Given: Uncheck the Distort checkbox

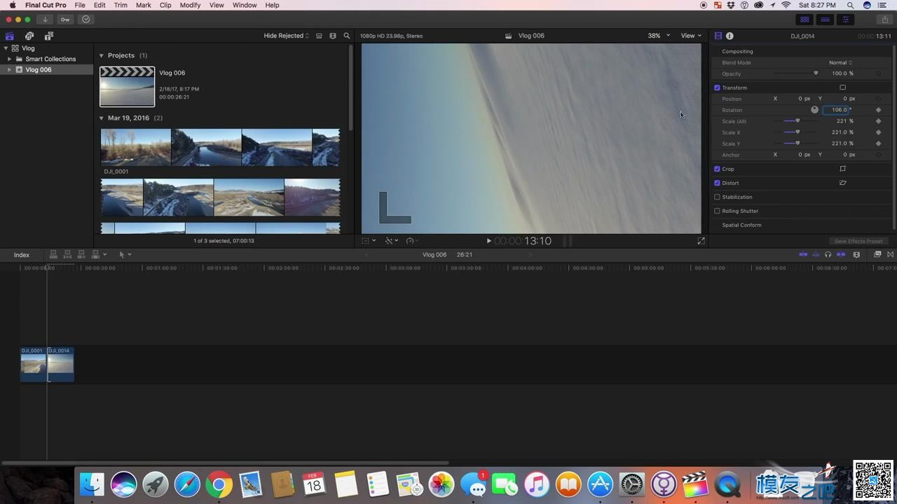Looking at the screenshot, I should pyautogui.click(x=717, y=183).
